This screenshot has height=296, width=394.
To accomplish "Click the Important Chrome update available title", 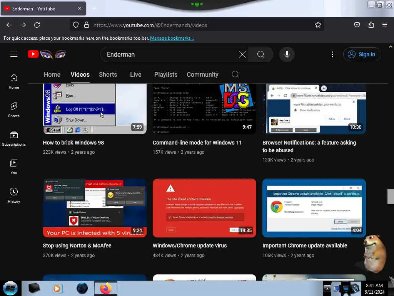I will pyautogui.click(x=305, y=246).
